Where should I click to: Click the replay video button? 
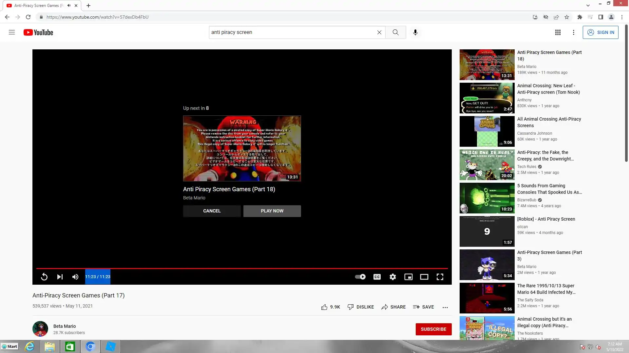tap(44, 277)
